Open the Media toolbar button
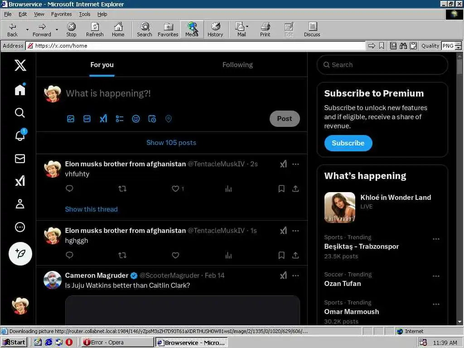 [192, 29]
